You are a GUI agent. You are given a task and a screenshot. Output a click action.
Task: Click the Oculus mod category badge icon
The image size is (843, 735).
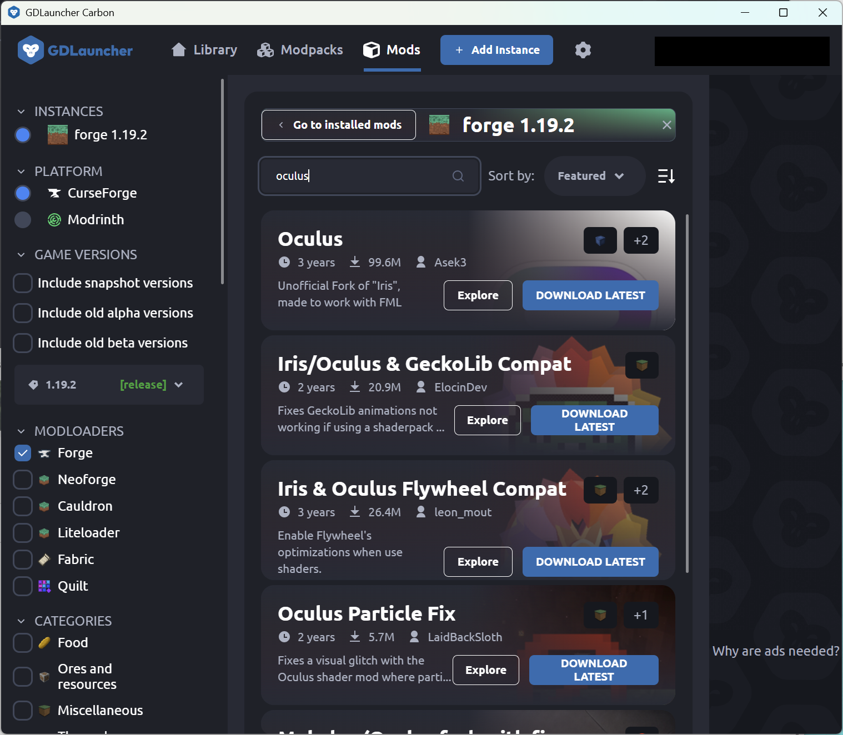[x=600, y=240]
